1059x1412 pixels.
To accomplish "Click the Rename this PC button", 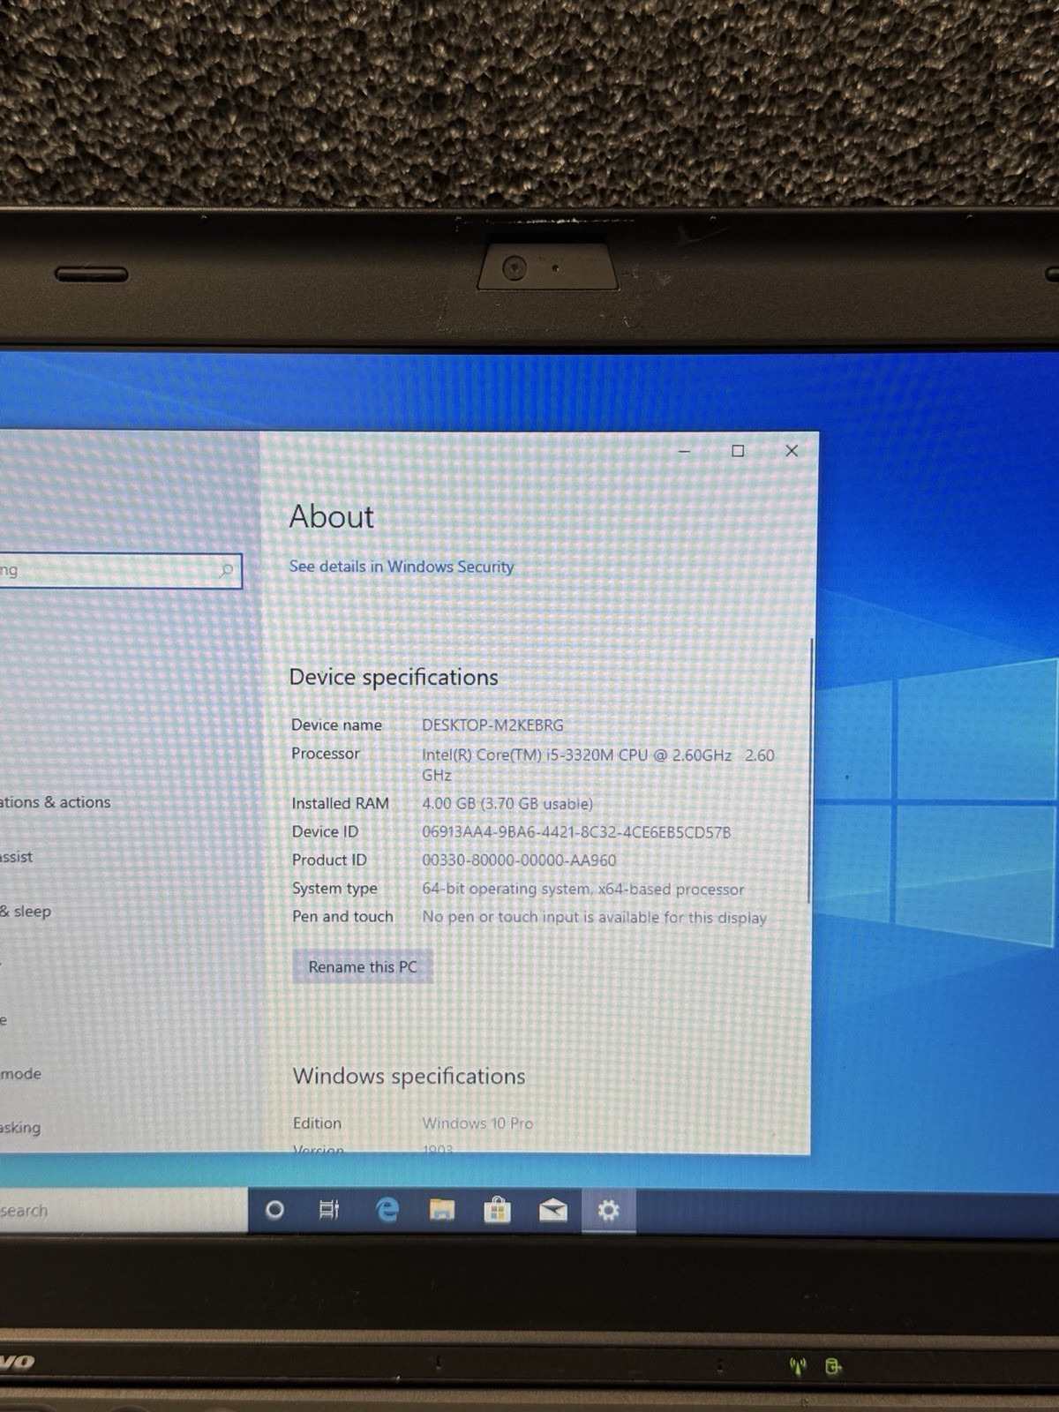I will (x=363, y=967).
